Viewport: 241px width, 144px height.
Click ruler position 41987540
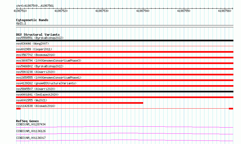(143, 11)
